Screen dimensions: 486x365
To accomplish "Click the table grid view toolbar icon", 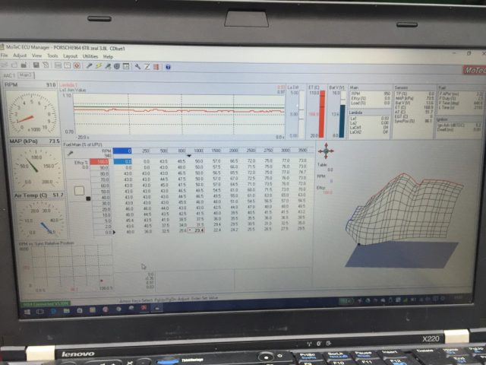I will 58,65.
